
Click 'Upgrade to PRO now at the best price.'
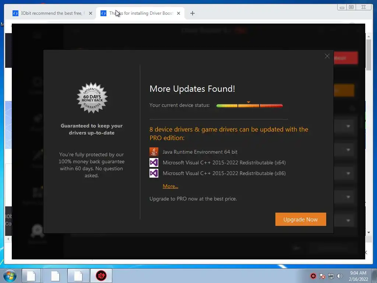tap(193, 199)
